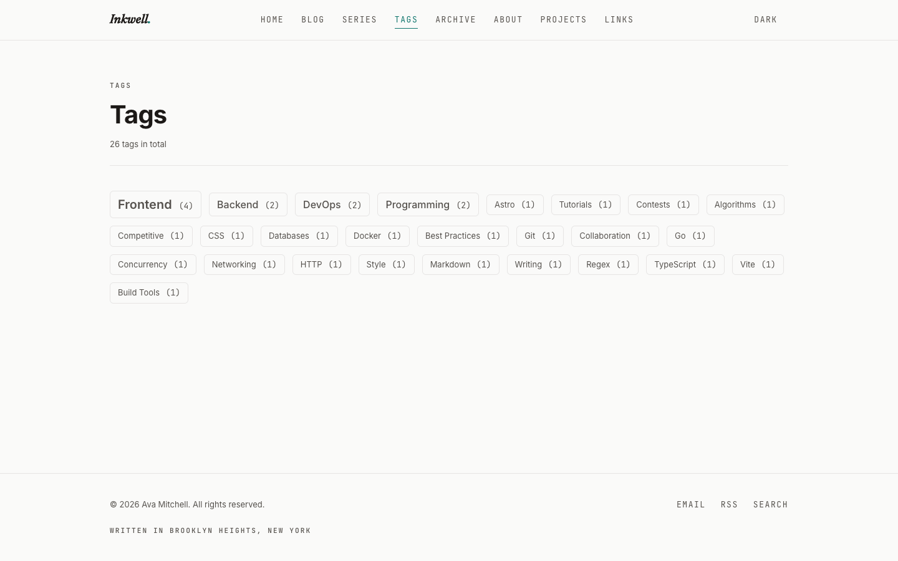Open the Docker tag
The image size is (898, 561).
(377, 236)
